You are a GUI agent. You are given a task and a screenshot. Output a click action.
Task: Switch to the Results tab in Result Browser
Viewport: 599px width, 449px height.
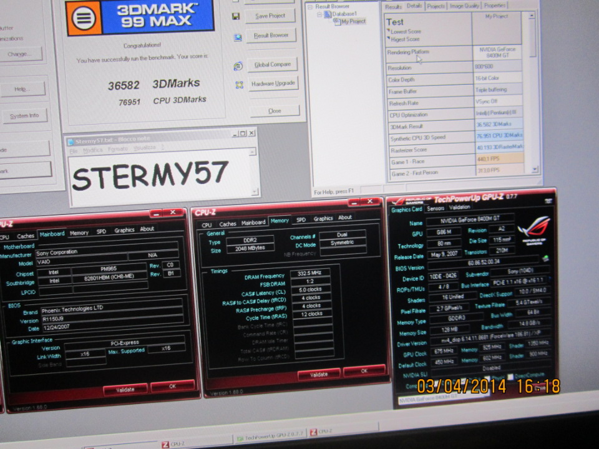click(x=392, y=6)
